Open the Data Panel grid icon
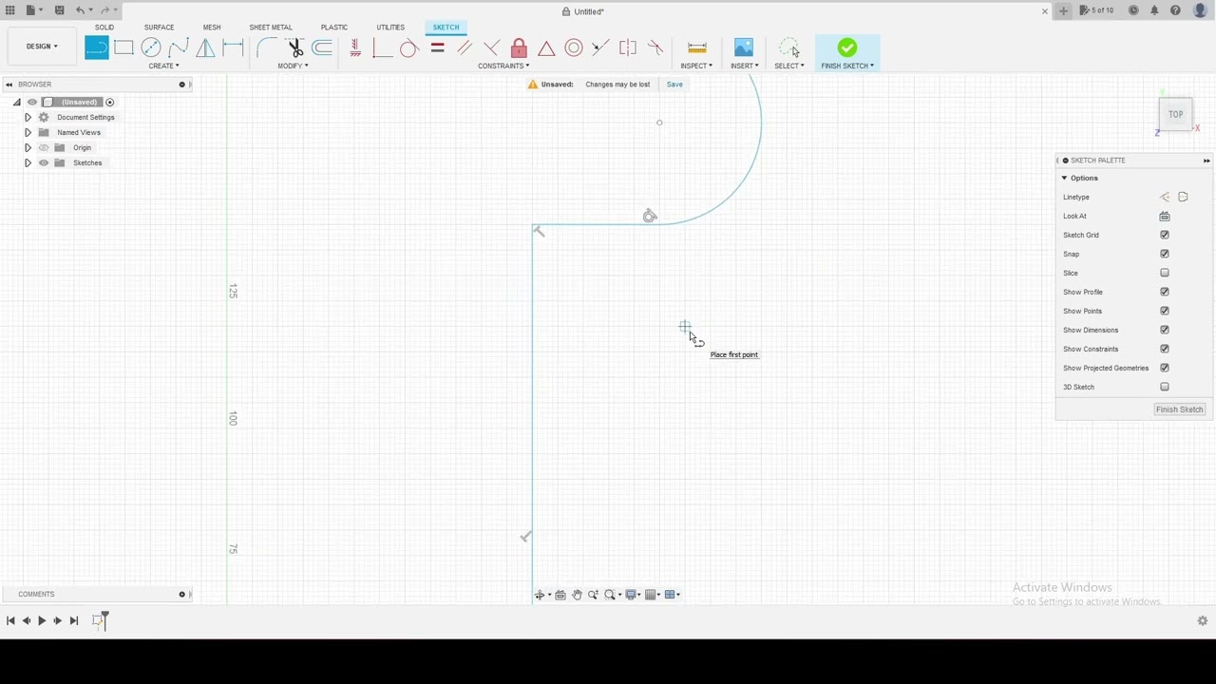Image resolution: width=1216 pixels, height=684 pixels. click(9, 10)
